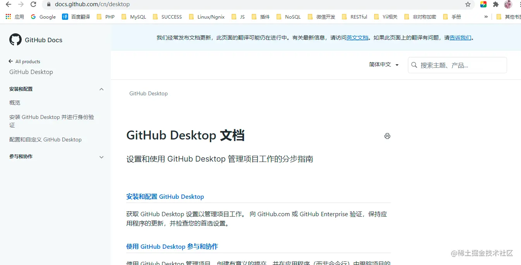Open the 微信开发 bookmark folder
The height and width of the screenshot is (265, 521).
pos(321,17)
